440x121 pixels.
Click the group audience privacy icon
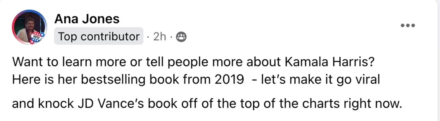click(181, 36)
